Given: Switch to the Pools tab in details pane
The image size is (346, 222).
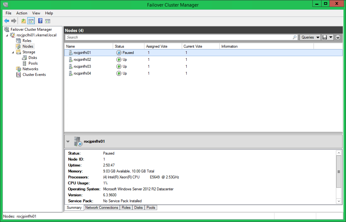Looking at the screenshot, I should [151, 208].
